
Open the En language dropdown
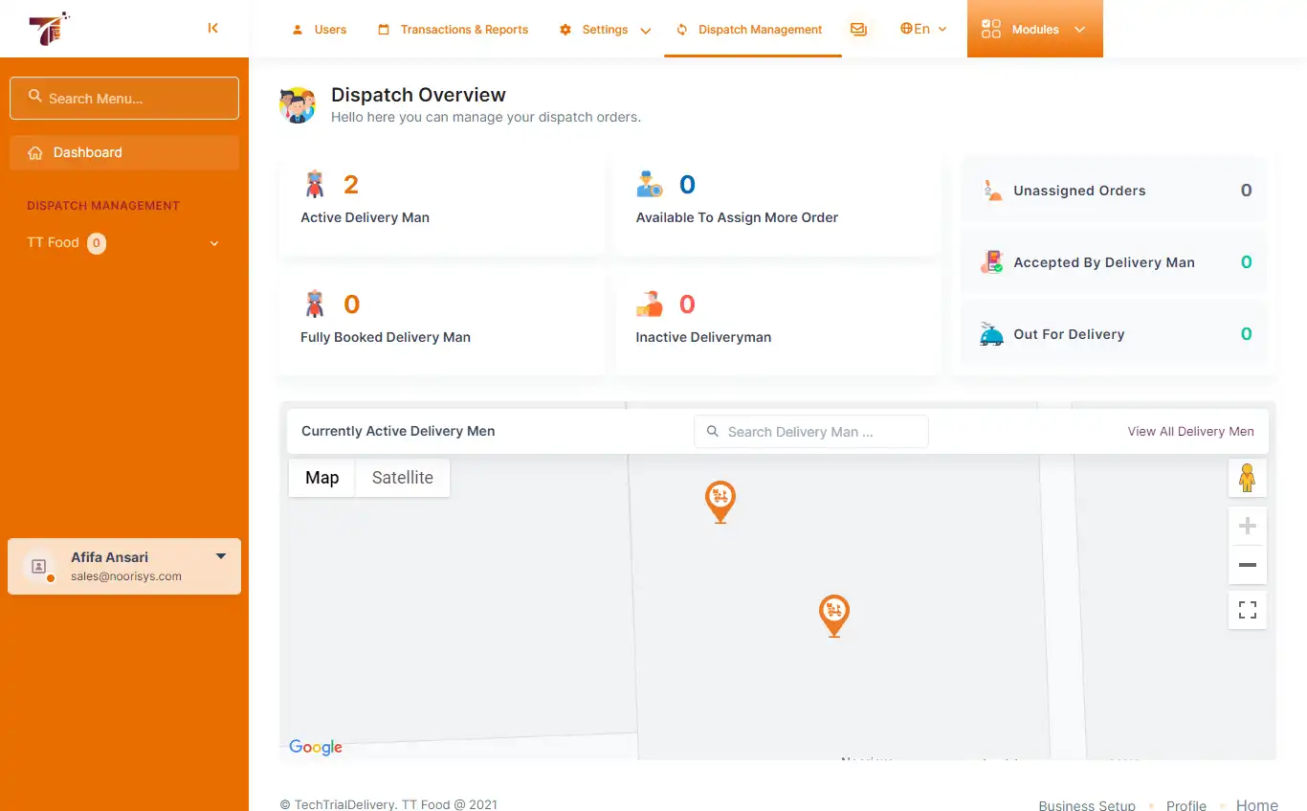click(x=921, y=30)
